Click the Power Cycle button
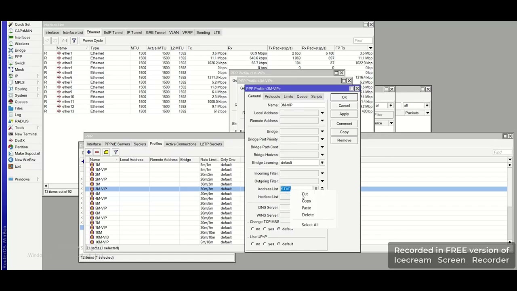This screenshot has width=517, height=291. click(92, 40)
